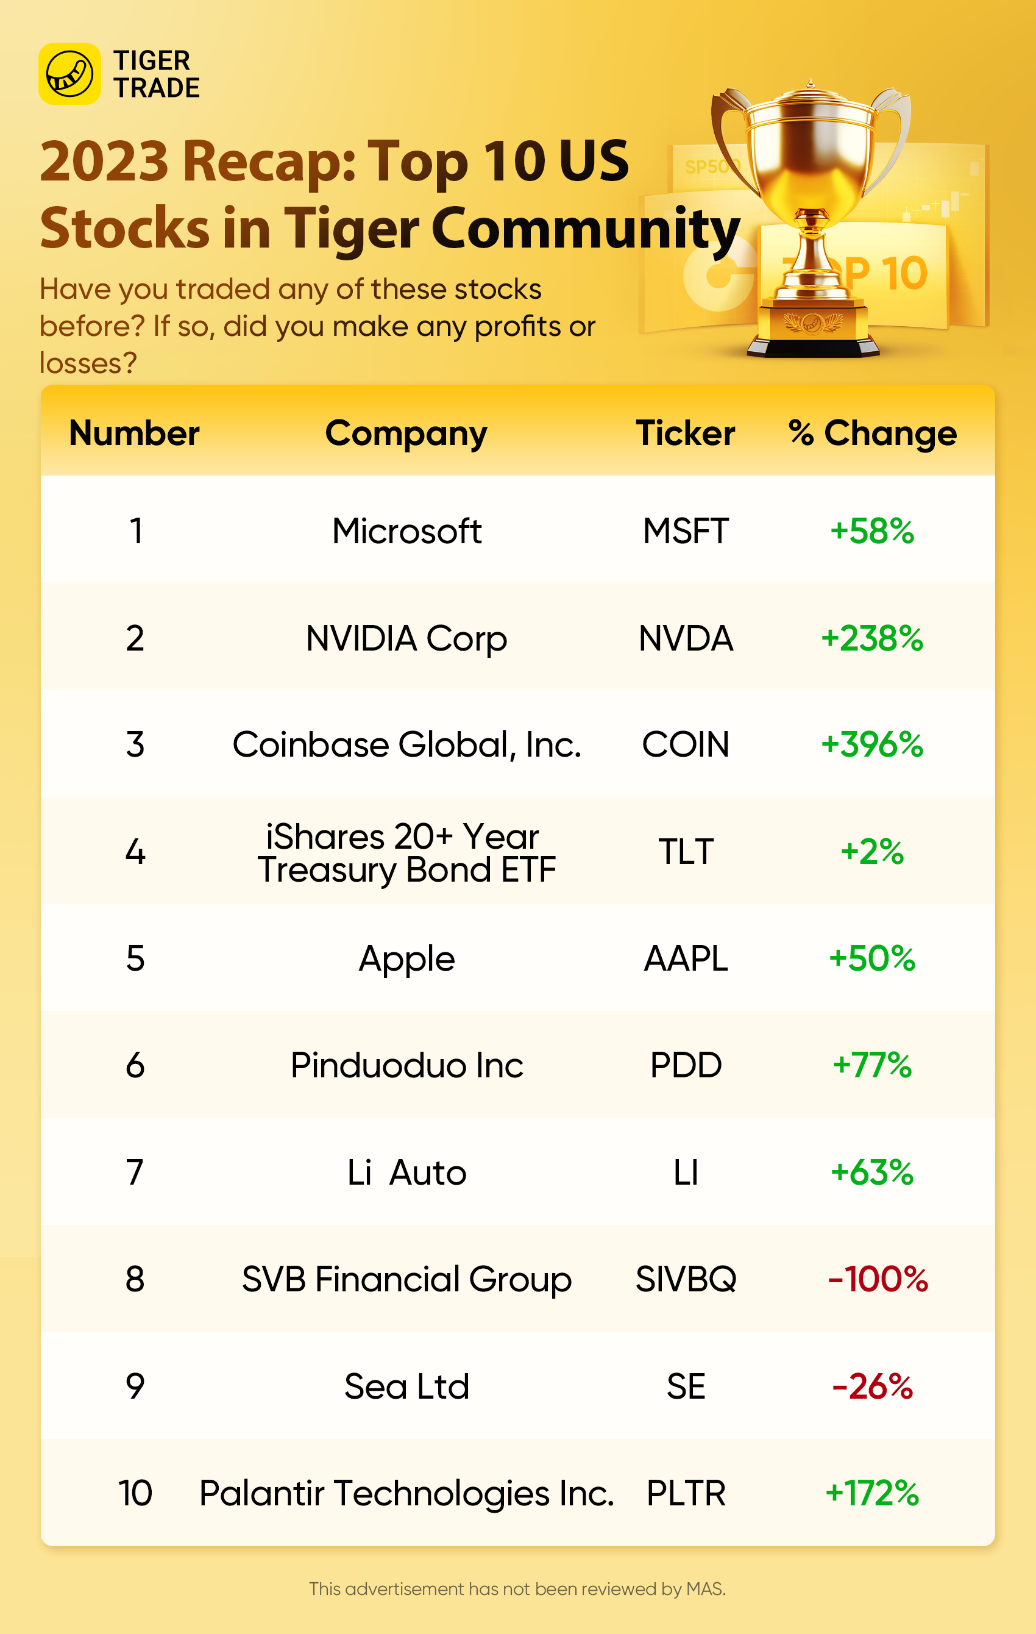Viewport: 1036px width, 1634px height.
Task: Click the +396% change value
Action: click(872, 744)
